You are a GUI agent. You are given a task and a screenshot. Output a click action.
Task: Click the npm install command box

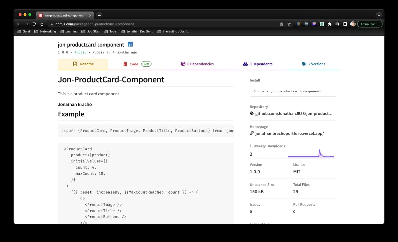coord(293,91)
